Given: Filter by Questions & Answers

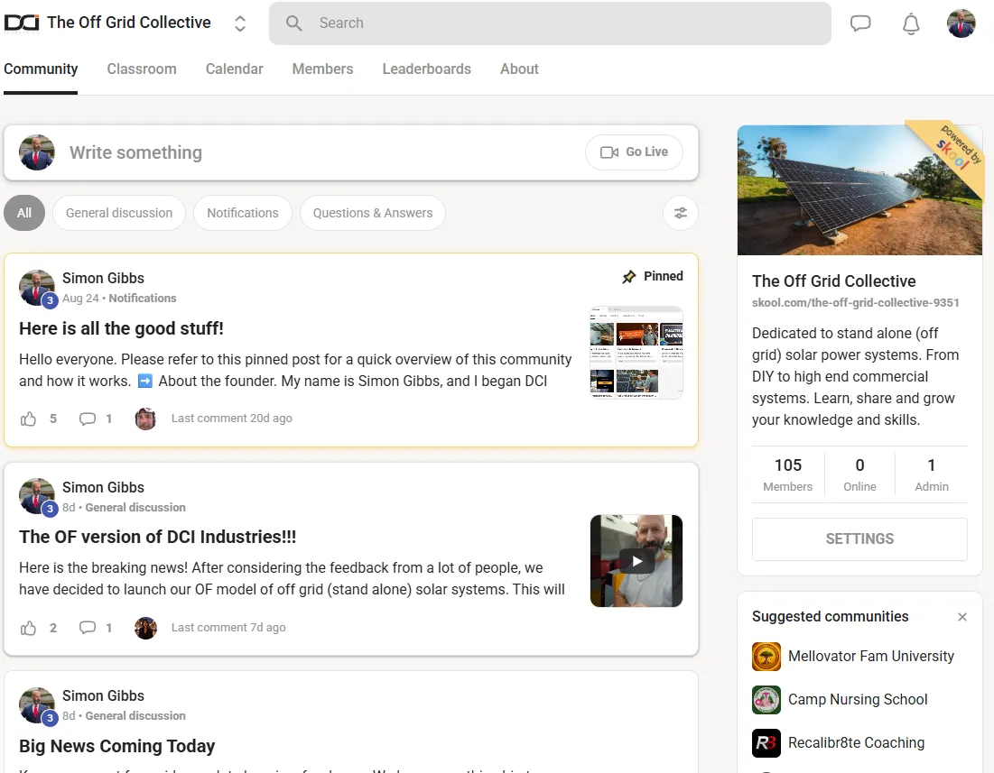Looking at the screenshot, I should [x=373, y=213].
